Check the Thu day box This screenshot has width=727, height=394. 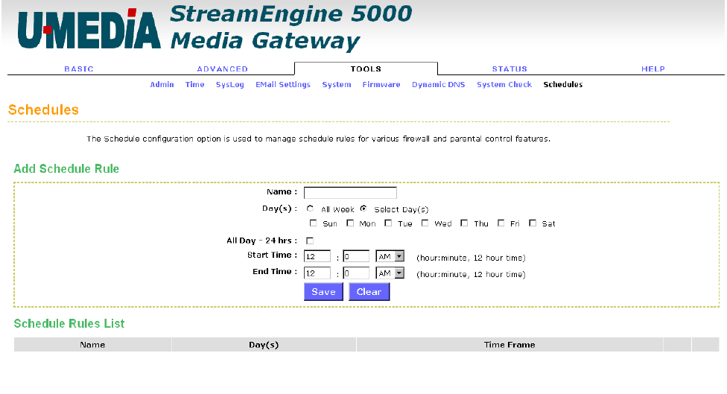click(464, 223)
